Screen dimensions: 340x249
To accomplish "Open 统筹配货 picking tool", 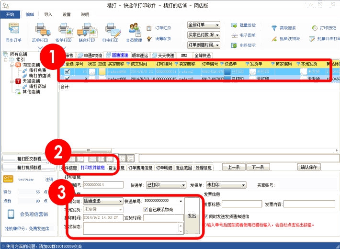I will click(159, 39).
